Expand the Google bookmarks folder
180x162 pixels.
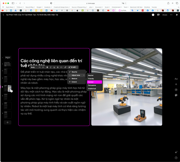[39, 7]
